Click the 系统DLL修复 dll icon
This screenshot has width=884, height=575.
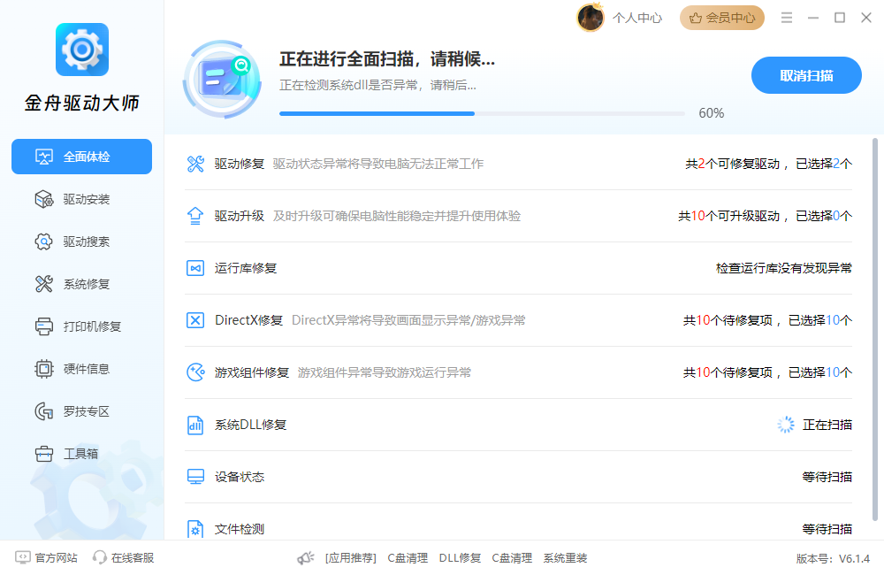[195, 425]
